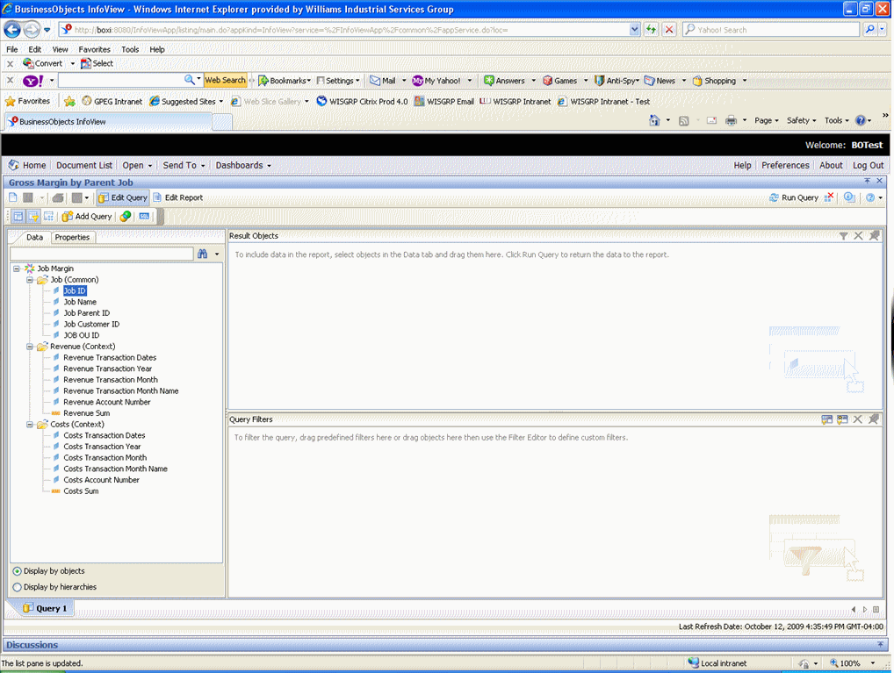The width and height of the screenshot is (894, 673).
Task: Open the Favorites menu in browser
Action: pyautogui.click(x=94, y=50)
